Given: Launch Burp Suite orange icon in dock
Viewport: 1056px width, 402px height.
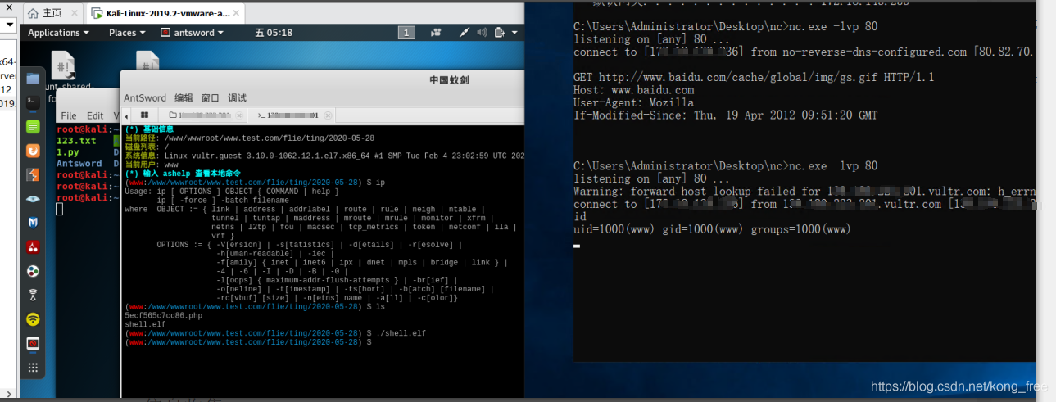Looking at the screenshot, I should [x=33, y=151].
